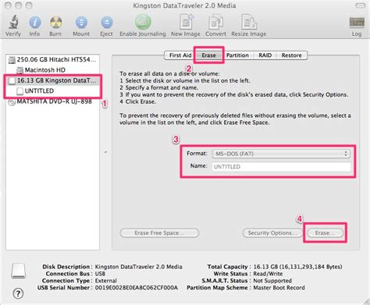Open Security Options button
The image size is (370, 305).
(x=272, y=233)
